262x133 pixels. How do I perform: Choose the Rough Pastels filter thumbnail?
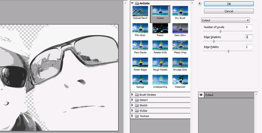coord(160,63)
